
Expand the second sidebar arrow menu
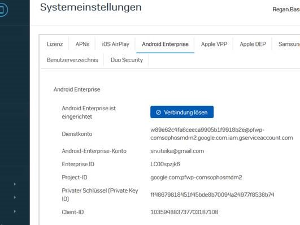(15, 197)
